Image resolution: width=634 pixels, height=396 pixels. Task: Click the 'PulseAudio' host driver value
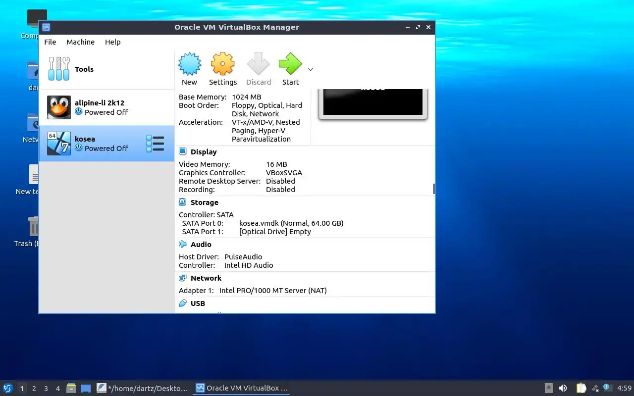click(243, 257)
